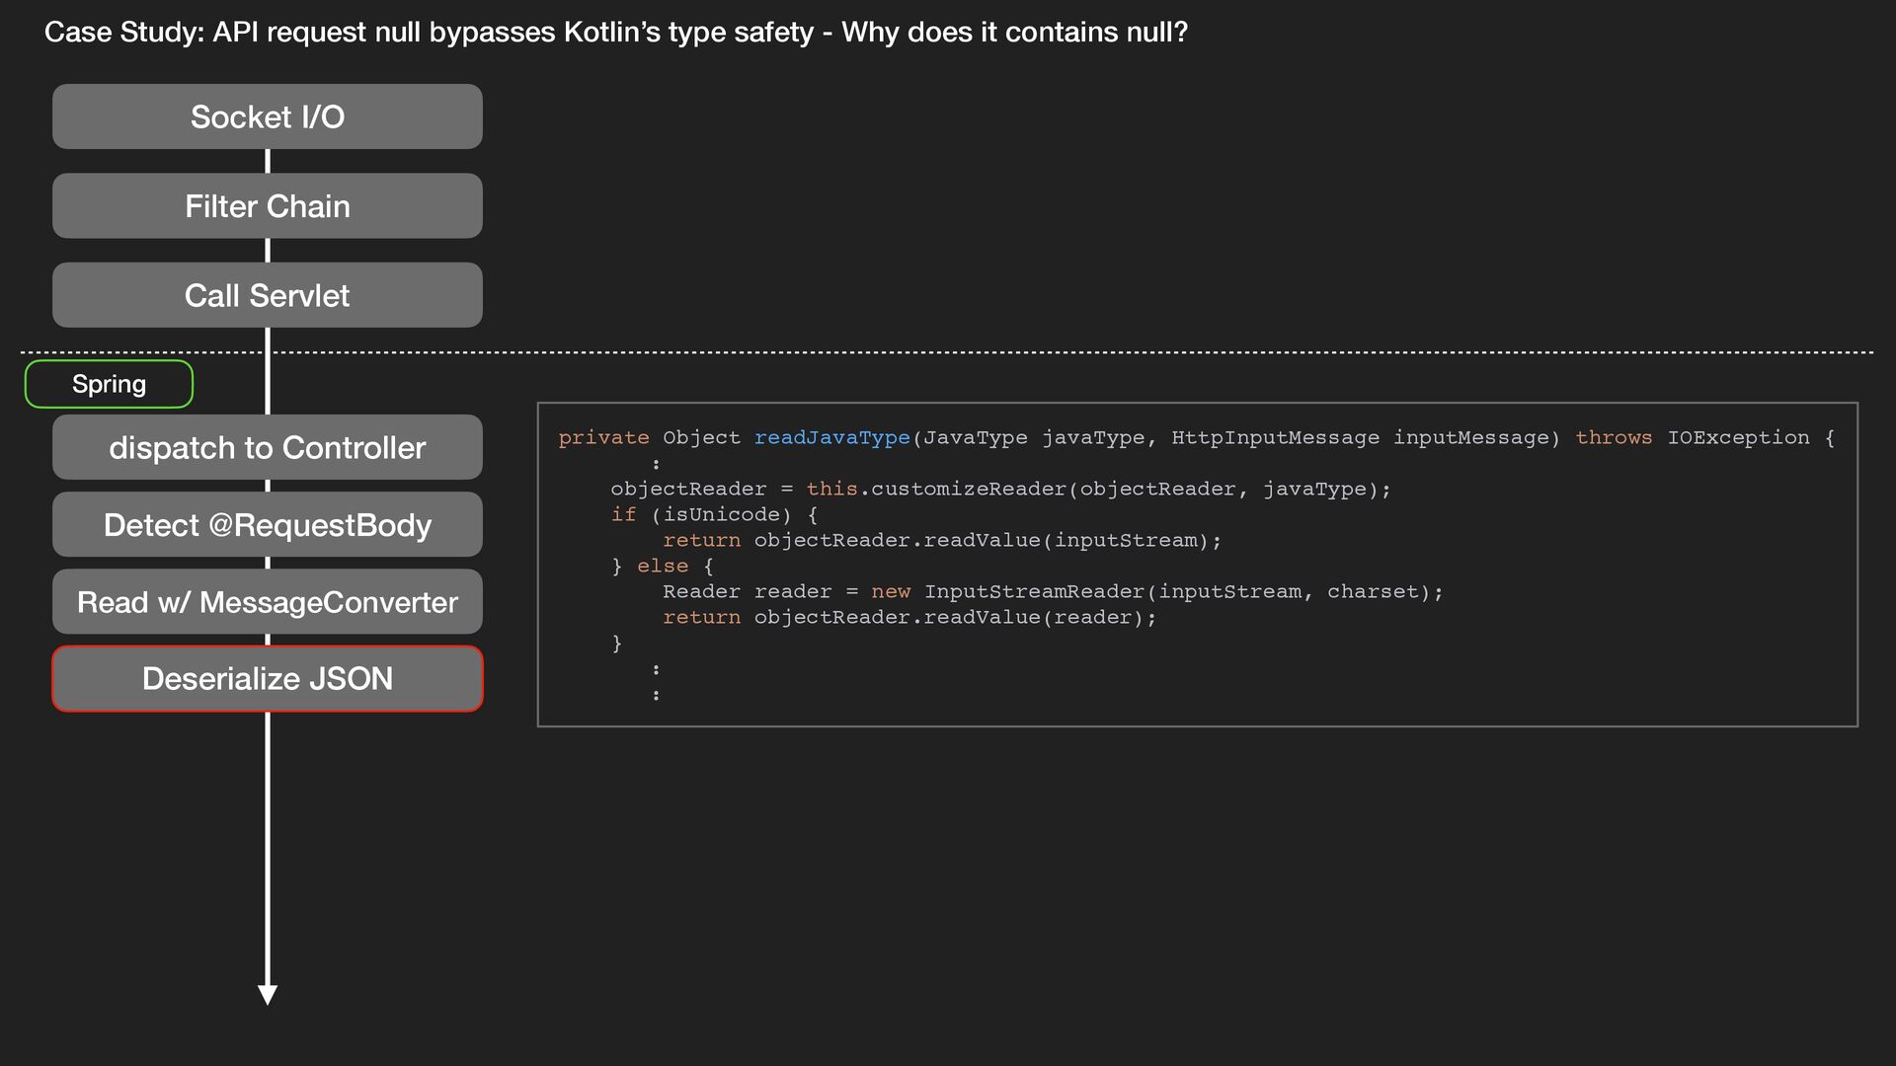
Task: Click the InputStreamReader constructor text
Action: pos(1033,591)
